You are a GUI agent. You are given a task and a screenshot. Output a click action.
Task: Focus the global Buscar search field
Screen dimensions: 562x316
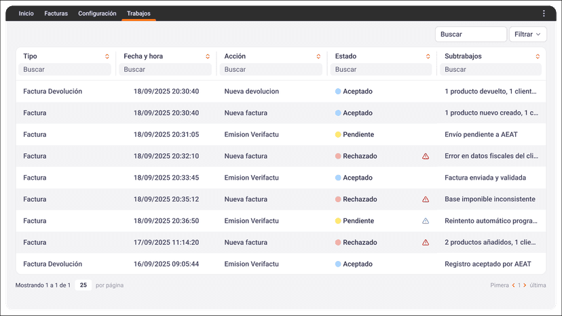470,35
